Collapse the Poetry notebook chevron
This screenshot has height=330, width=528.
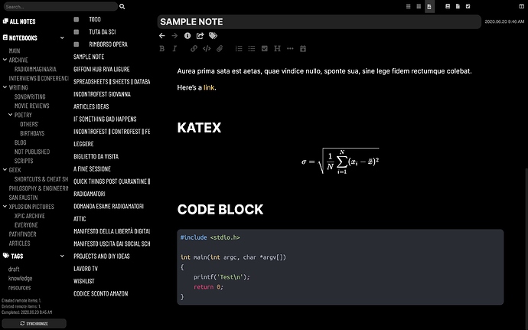(11, 115)
